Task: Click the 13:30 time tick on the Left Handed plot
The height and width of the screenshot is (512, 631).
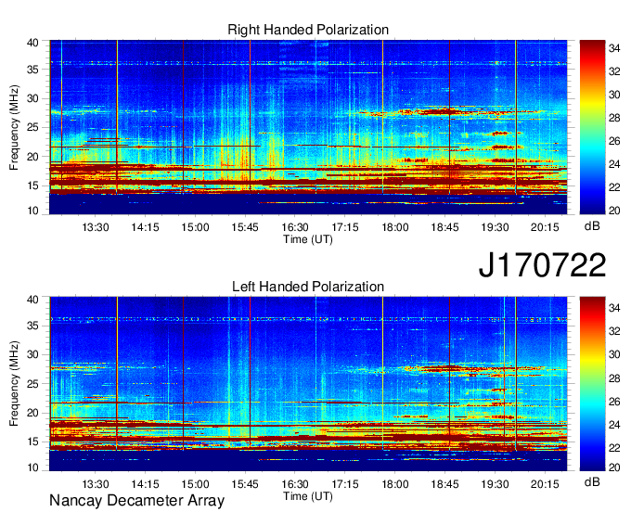Action: pos(96,484)
